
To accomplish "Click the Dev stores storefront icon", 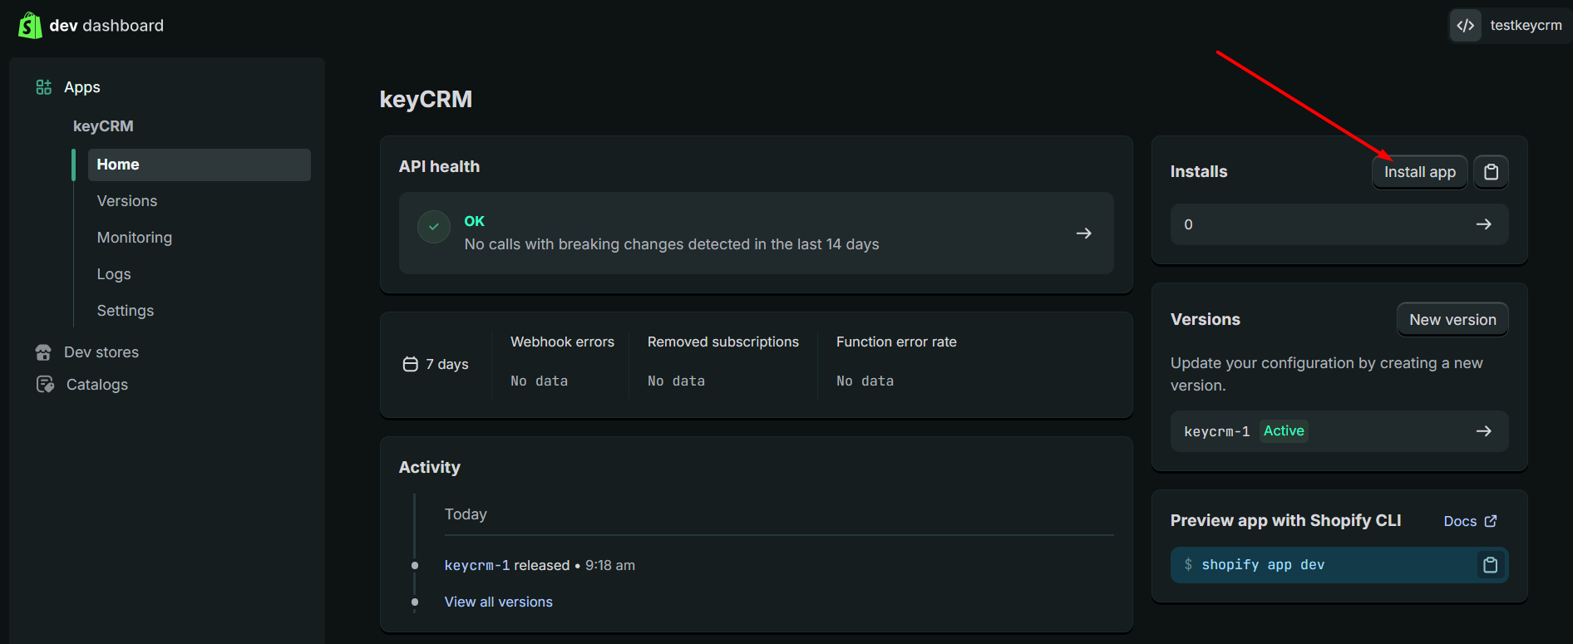I will tap(43, 352).
